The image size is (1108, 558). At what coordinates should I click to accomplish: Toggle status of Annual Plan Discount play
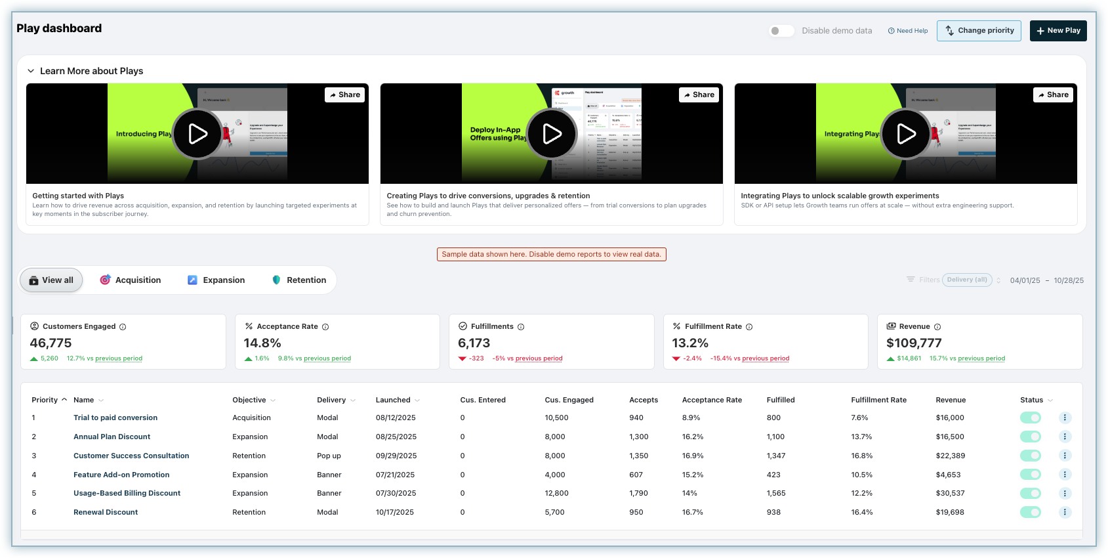[1030, 437]
